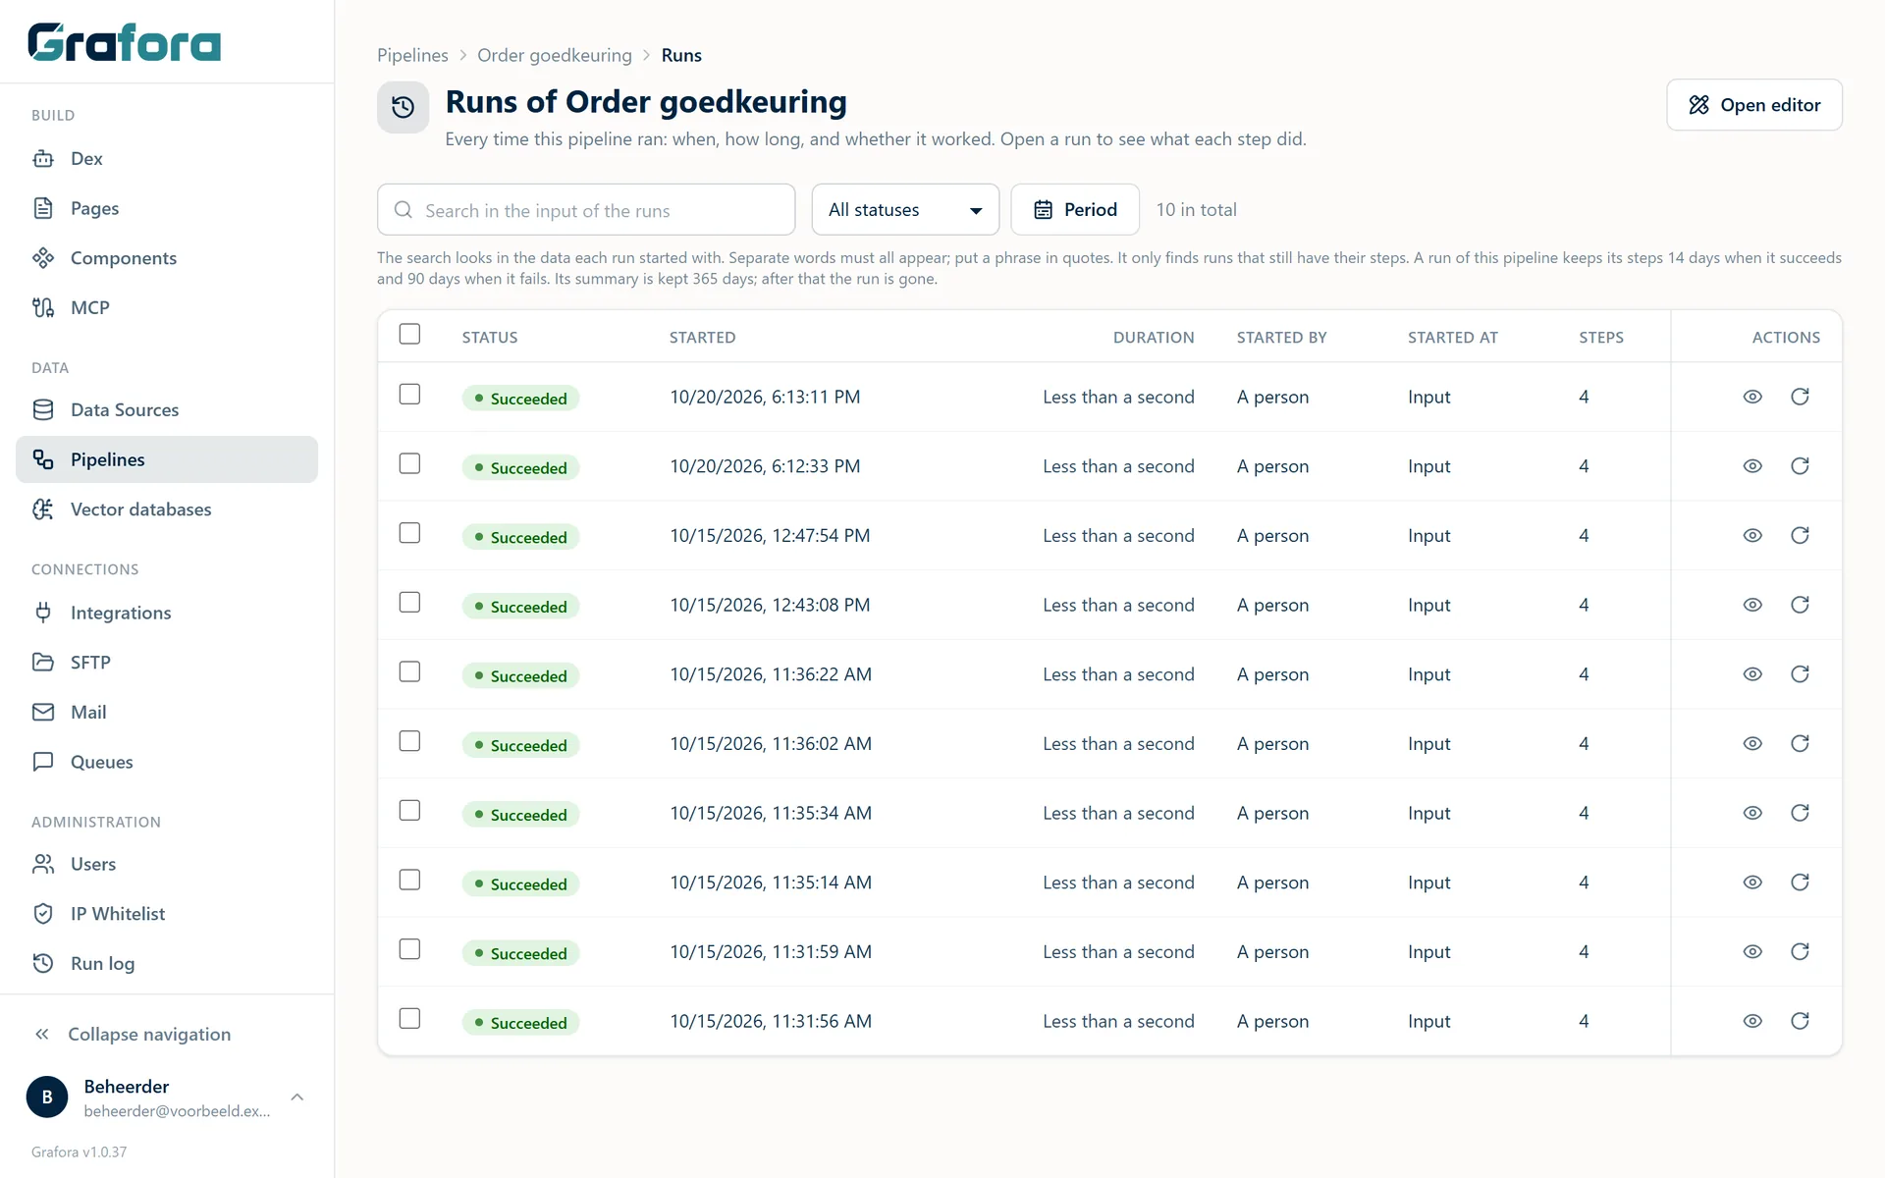Screen dimensions: 1885x1178
Task: Expand the Beheerder account menu chevron
Action: [297, 1097]
